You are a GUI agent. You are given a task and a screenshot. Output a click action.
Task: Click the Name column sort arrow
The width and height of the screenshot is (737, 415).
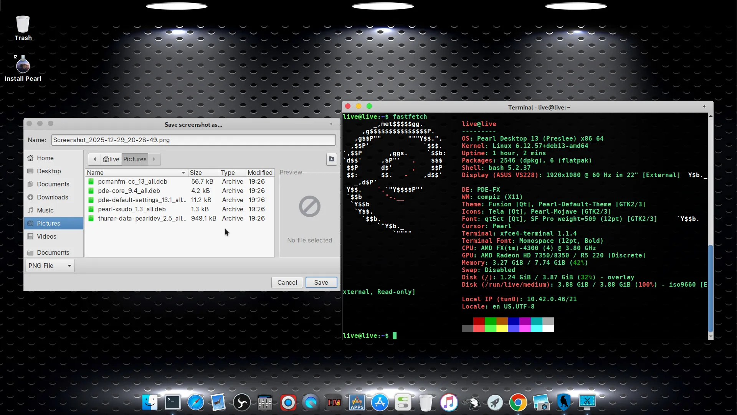click(183, 173)
